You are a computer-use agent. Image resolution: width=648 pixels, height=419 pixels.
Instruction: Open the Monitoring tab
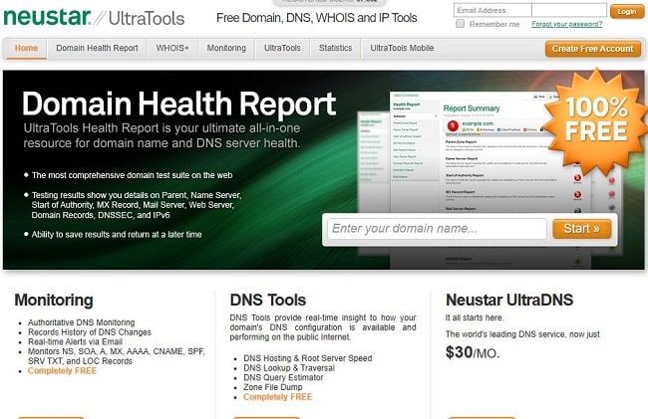click(x=226, y=48)
